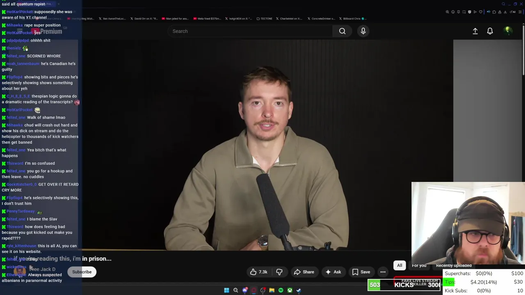Open the three-dot more actions menu

coord(383,272)
